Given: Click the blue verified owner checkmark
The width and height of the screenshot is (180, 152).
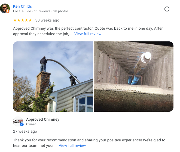Looking at the screenshot, I should 22,124.
